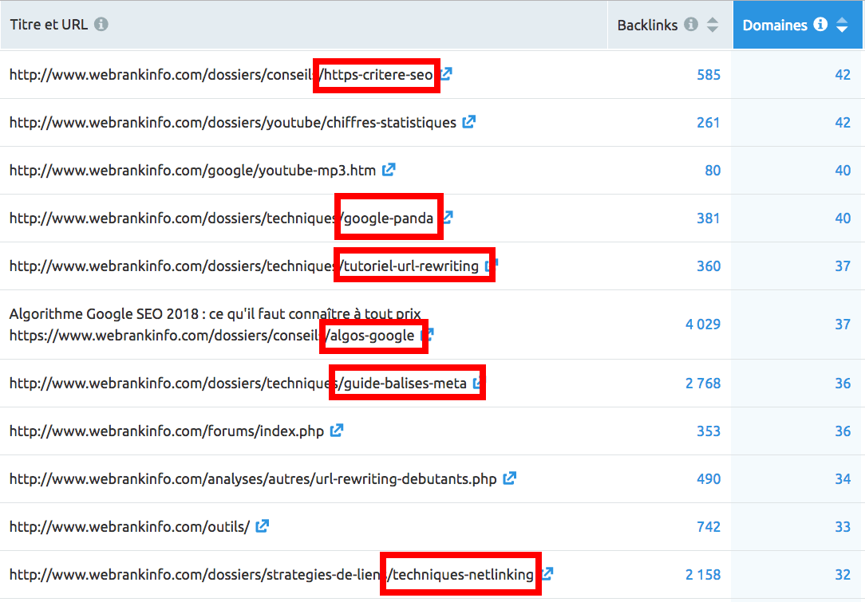865x602 pixels.
Task: Sort table by Domaines column arrows
Action: pyautogui.click(x=842, y=25)
